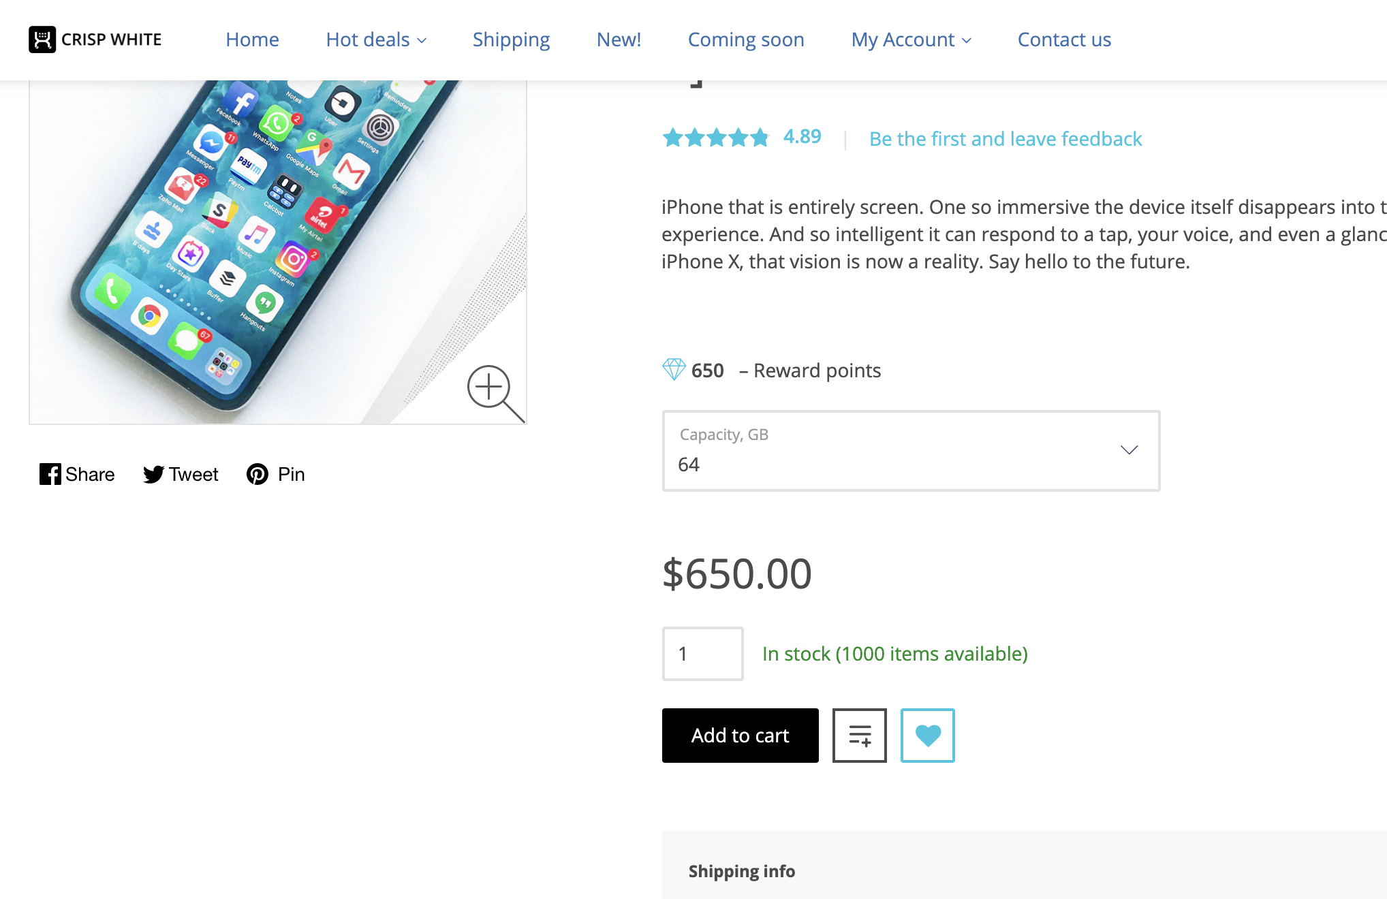Open the Shipping menu item
This screenshot has width=1387, height=899.
[511, 40]
